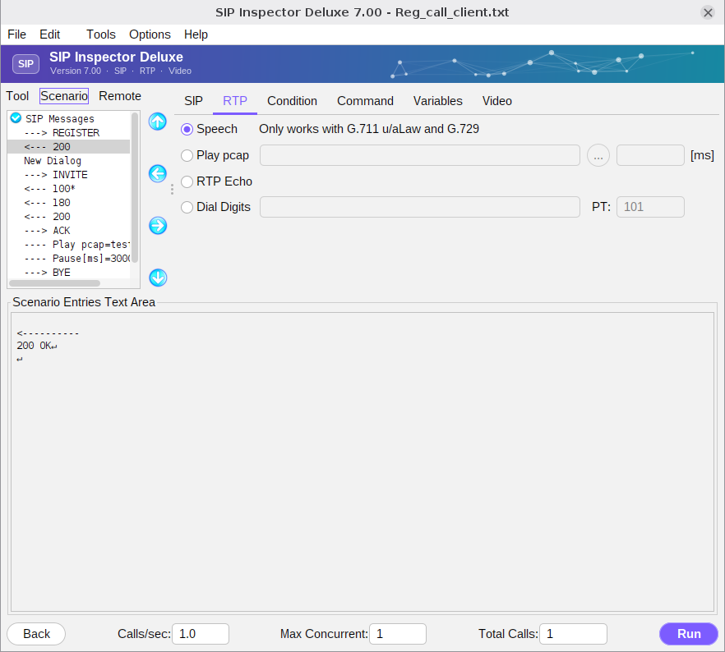Open the File menu
The image size is (725, 652).
(16, 34)
